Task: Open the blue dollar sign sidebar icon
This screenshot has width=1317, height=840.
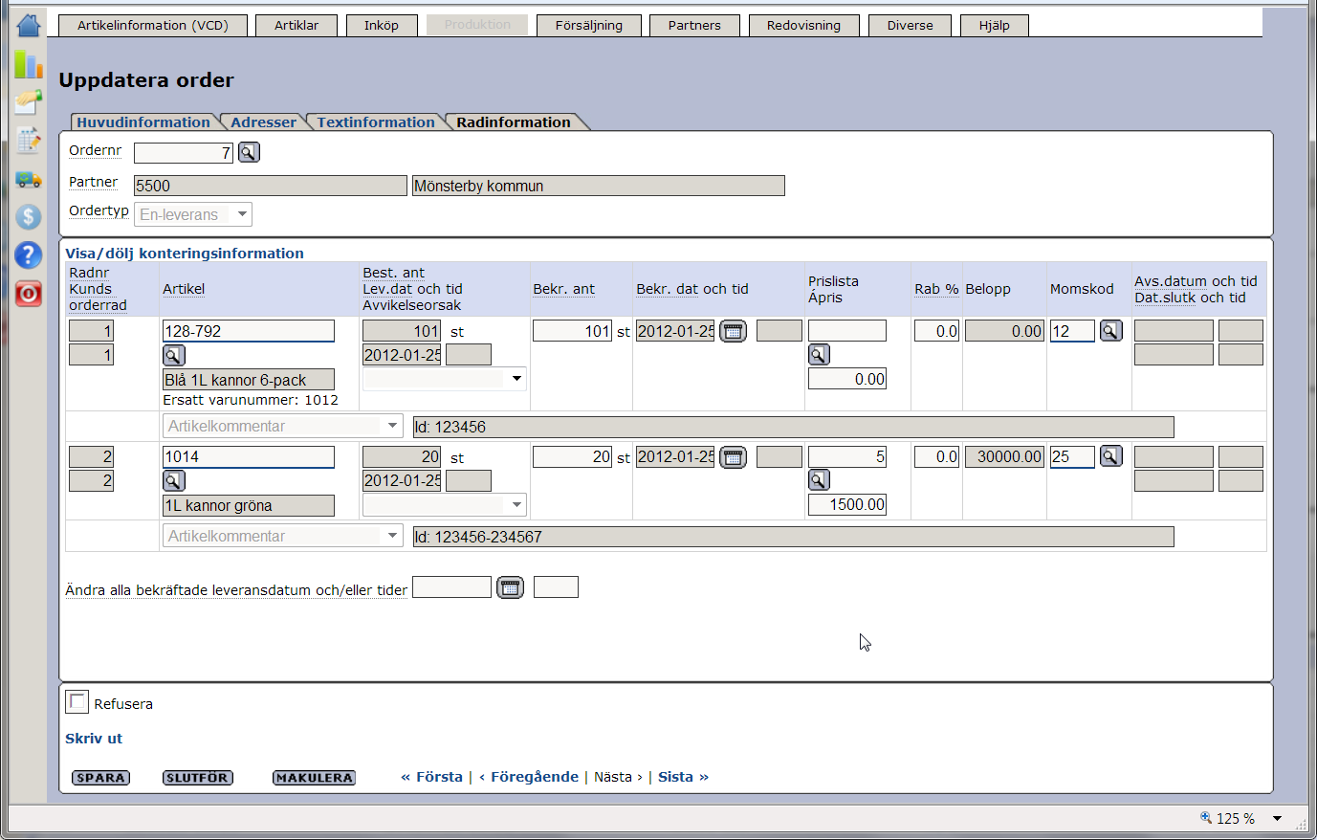Action: point(29,217)
